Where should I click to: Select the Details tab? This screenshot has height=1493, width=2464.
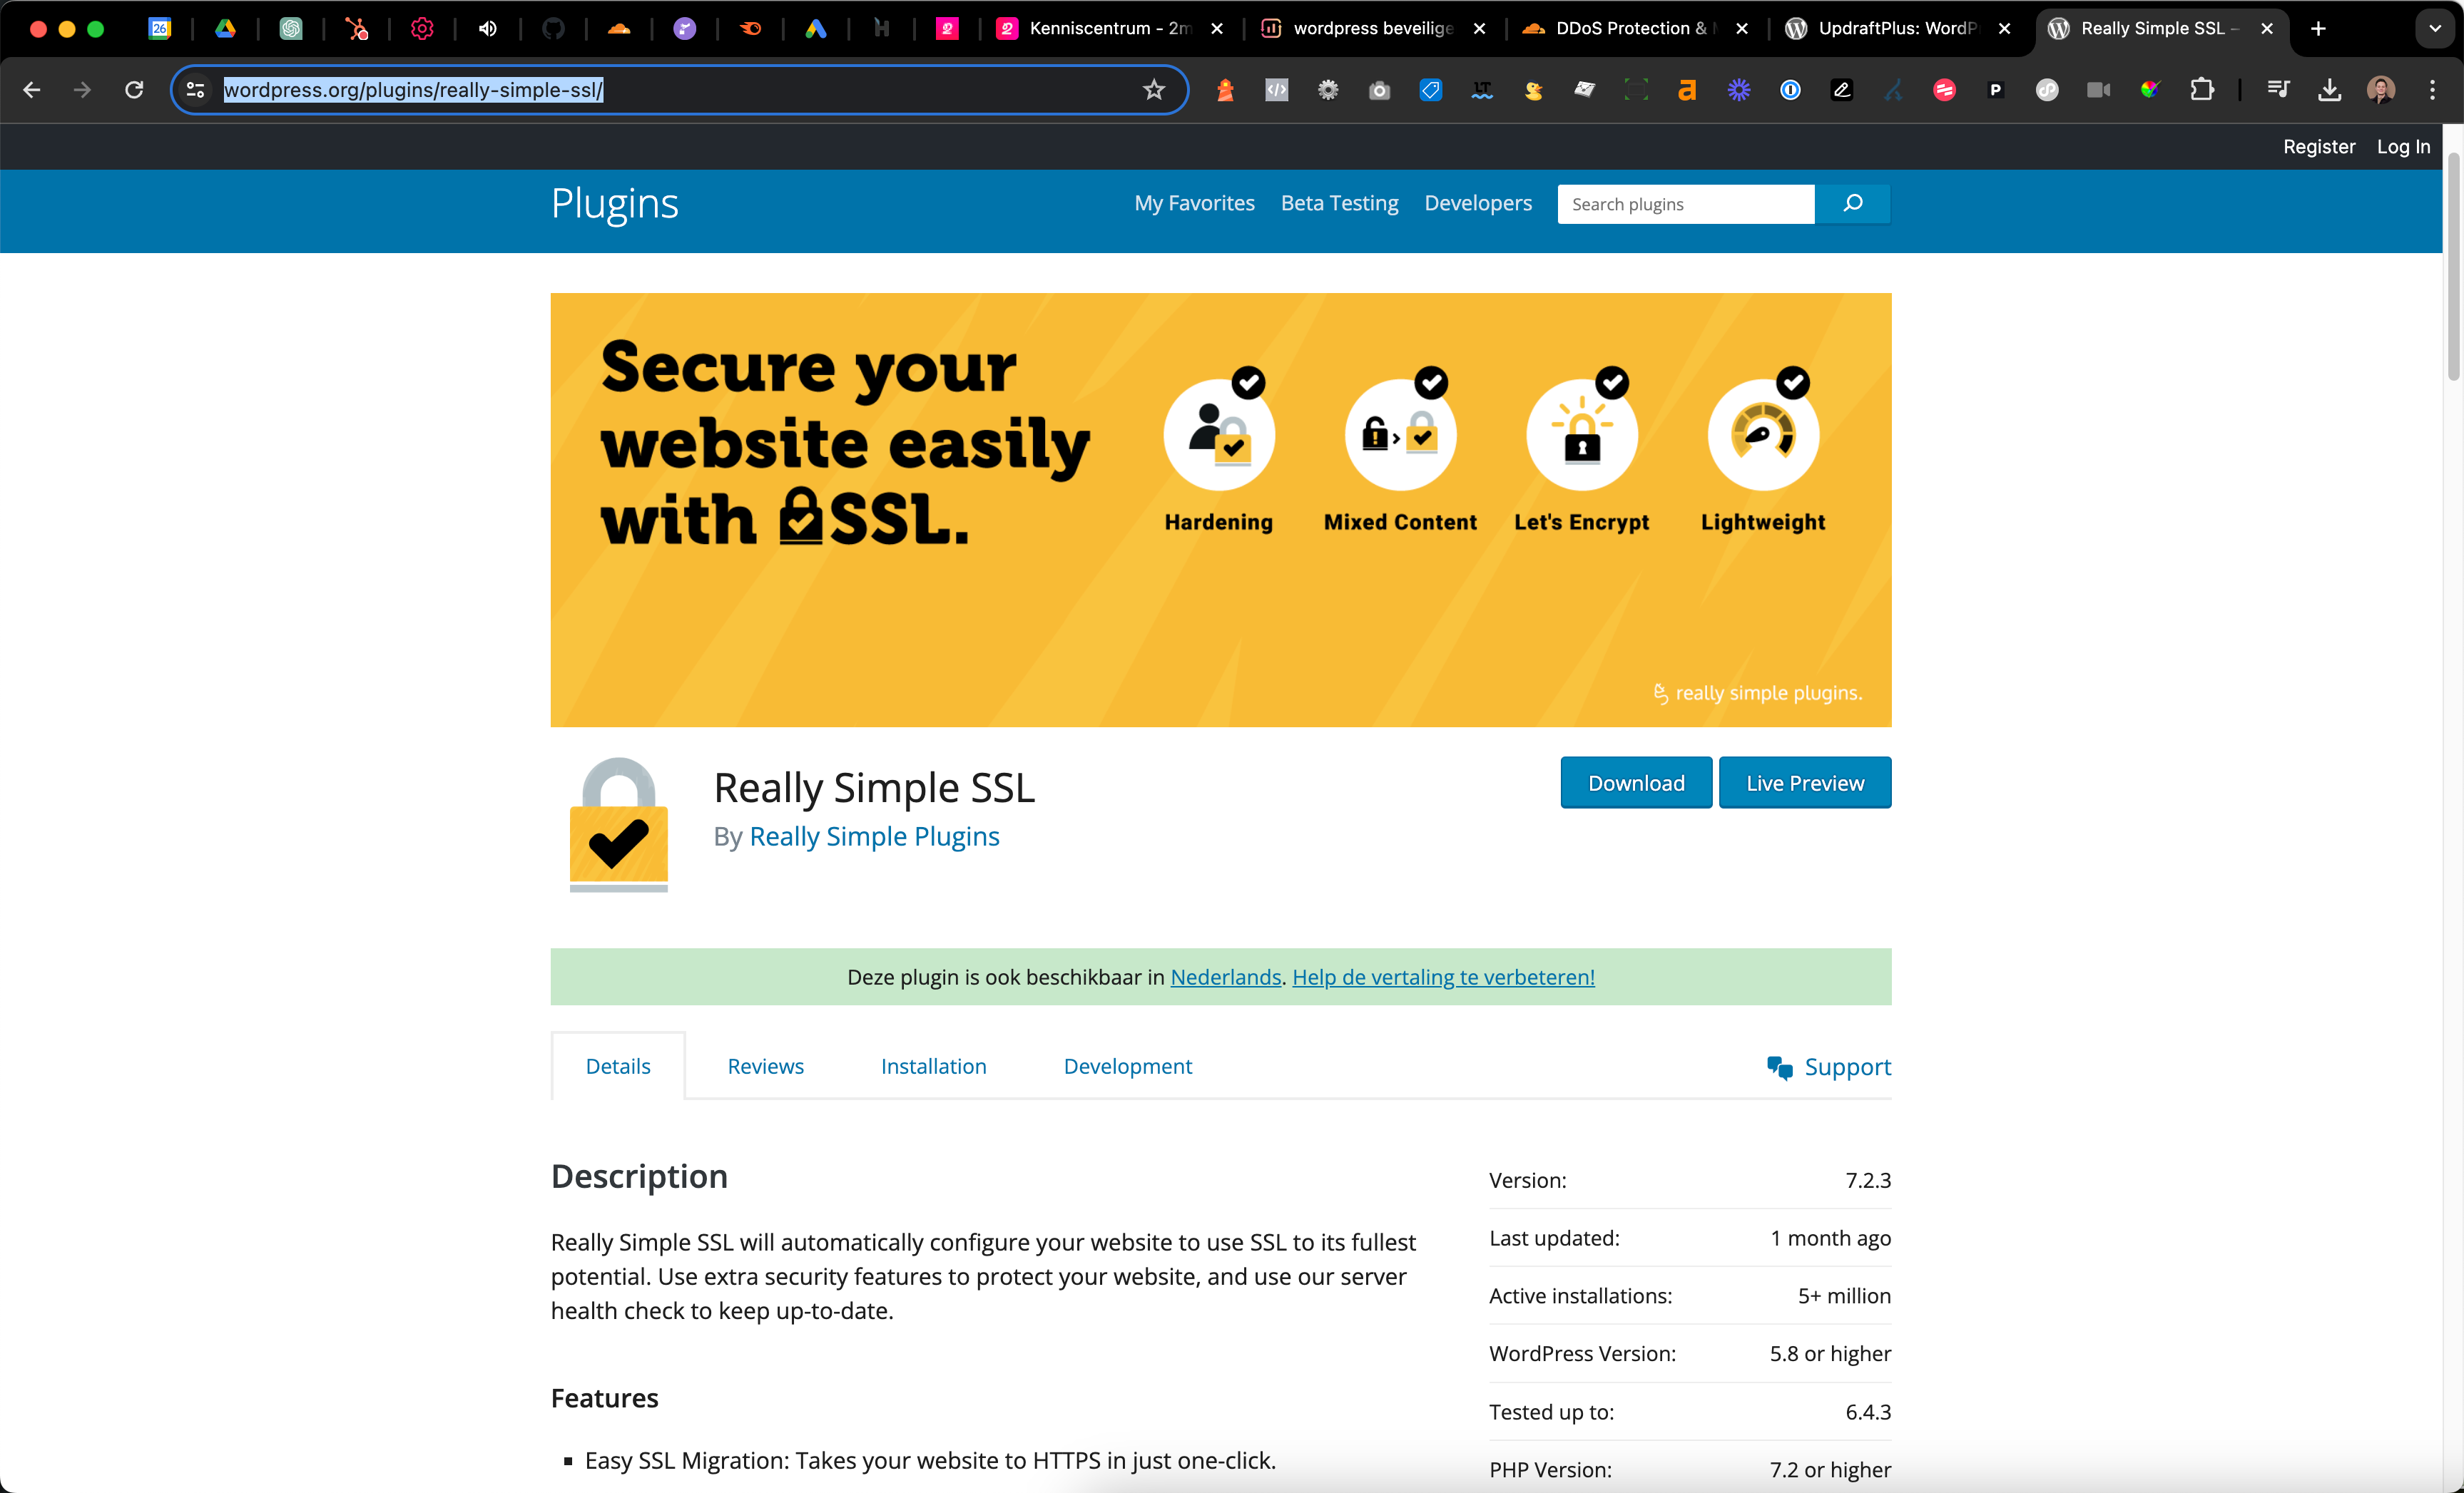[x=618, y=1067]
